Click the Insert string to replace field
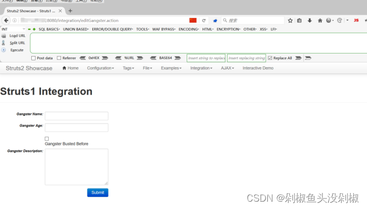 coord(206,58)
